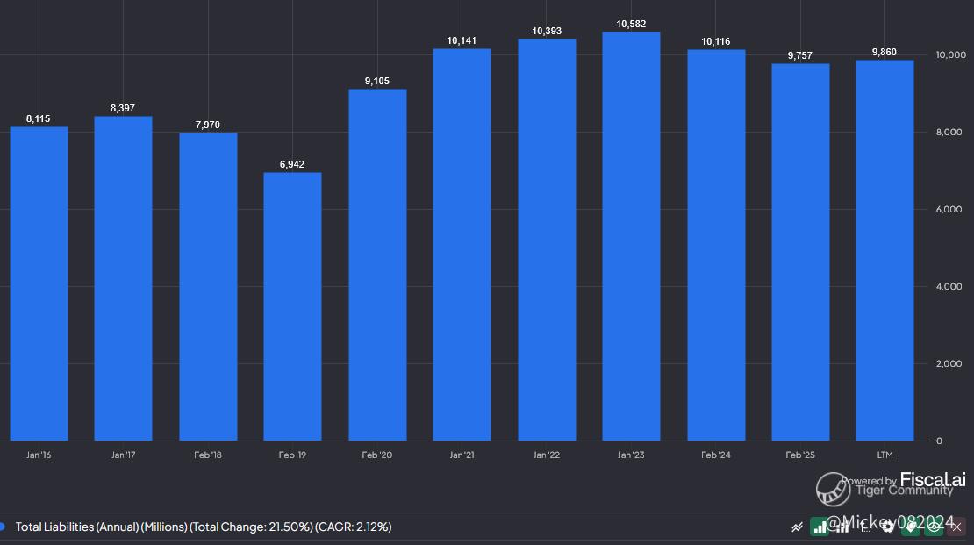Toggle series visibility eye icon
Viewport: 974px width, 545px height.
click(x=934, y=527)
